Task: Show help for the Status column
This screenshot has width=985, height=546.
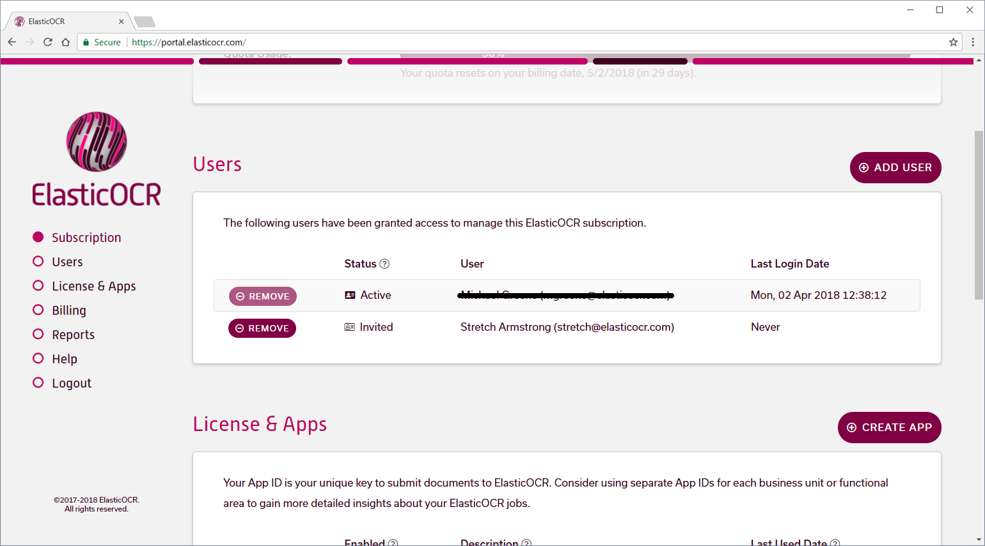Action: click(384, 264)
